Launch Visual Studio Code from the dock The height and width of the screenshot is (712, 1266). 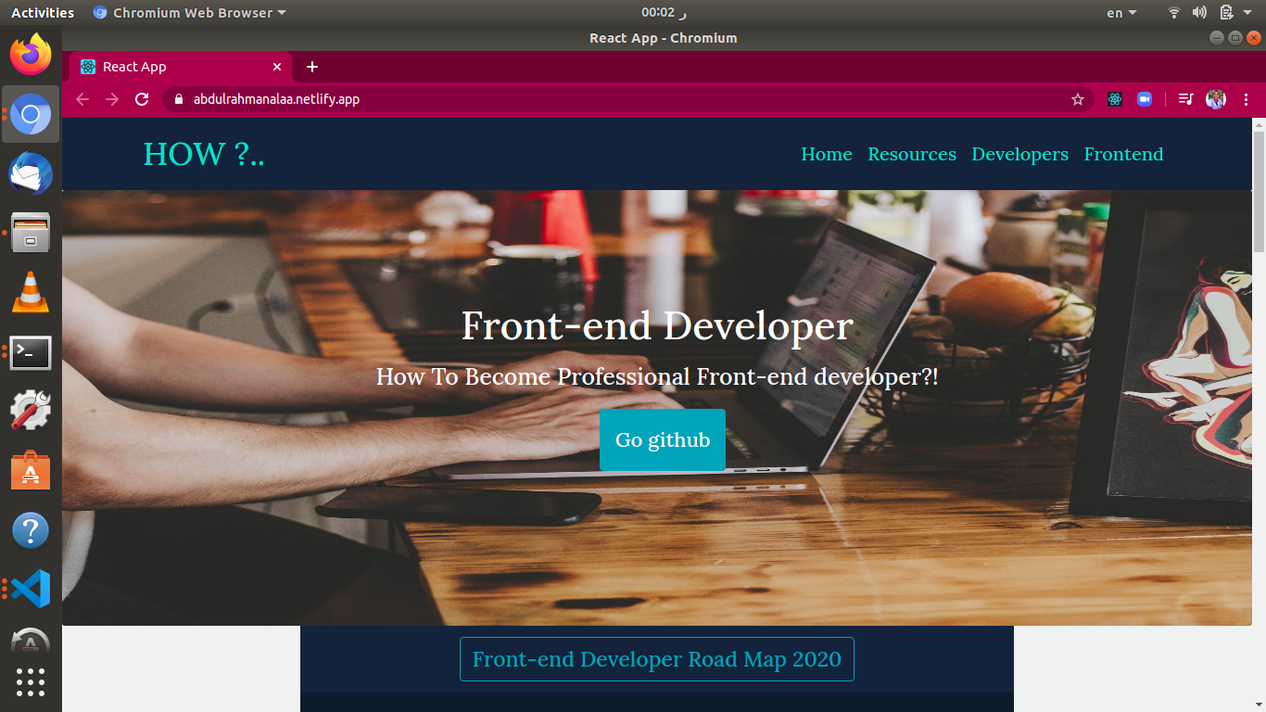click(x=31, y=589)
